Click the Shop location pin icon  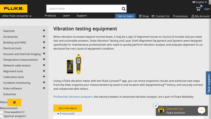click(x=140, y=16)
